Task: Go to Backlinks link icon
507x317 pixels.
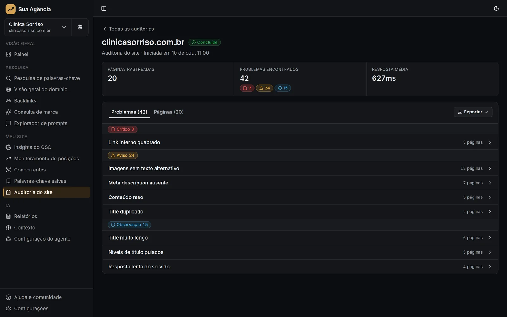Action: (9, 101)
